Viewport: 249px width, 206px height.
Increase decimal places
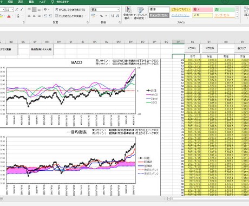(112, 16)
